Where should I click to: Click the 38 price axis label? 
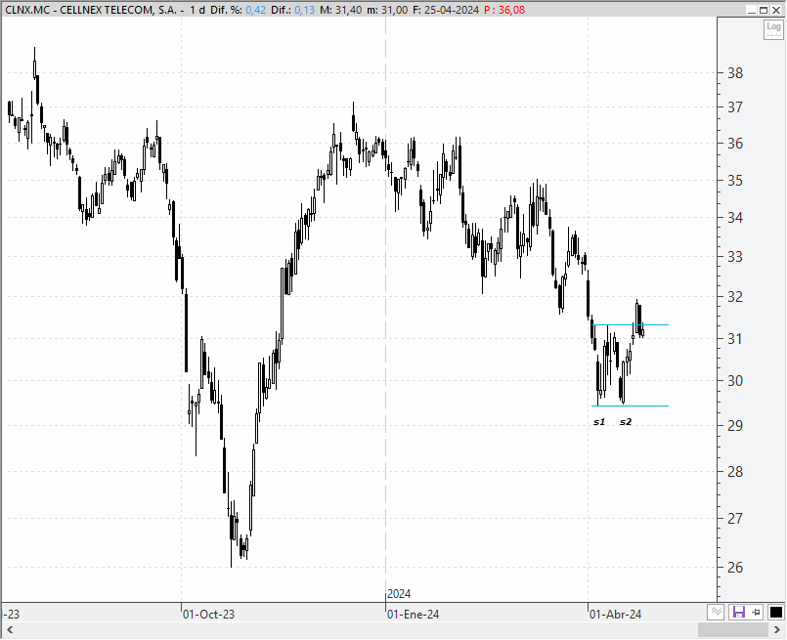tap(735, 73)
